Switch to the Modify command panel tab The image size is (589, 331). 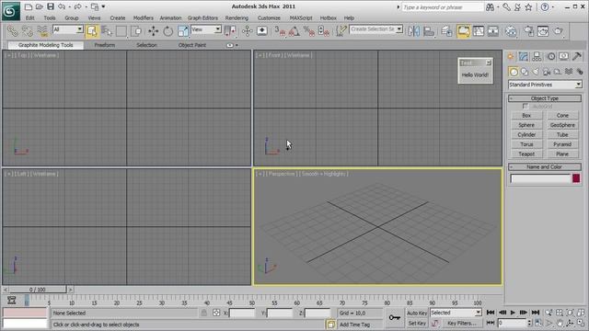pos(524,56)
